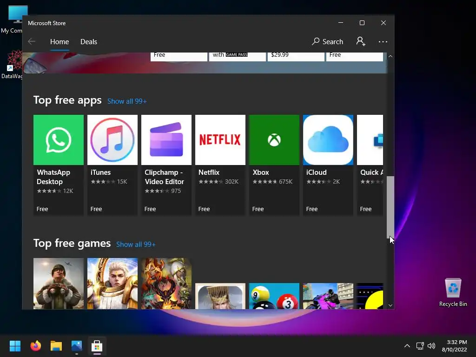Switch to the Deals tab

click(x=89, y=42)
